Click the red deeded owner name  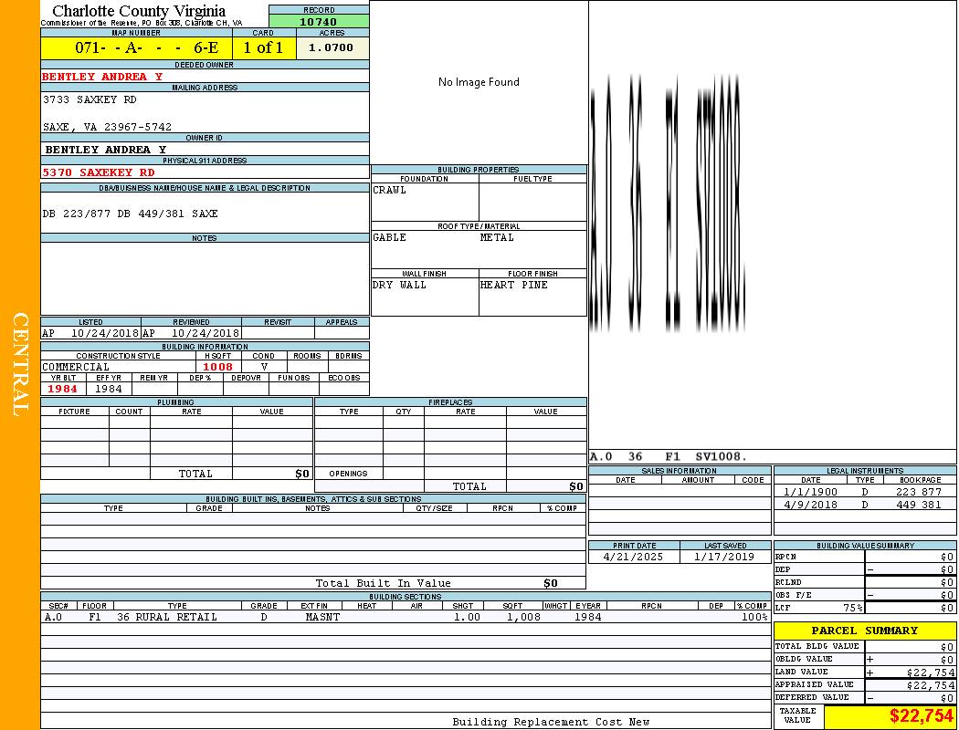[102, 77]
